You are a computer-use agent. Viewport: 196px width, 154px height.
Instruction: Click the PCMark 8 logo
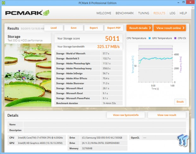pyautogui.click(x=27, y=13)
